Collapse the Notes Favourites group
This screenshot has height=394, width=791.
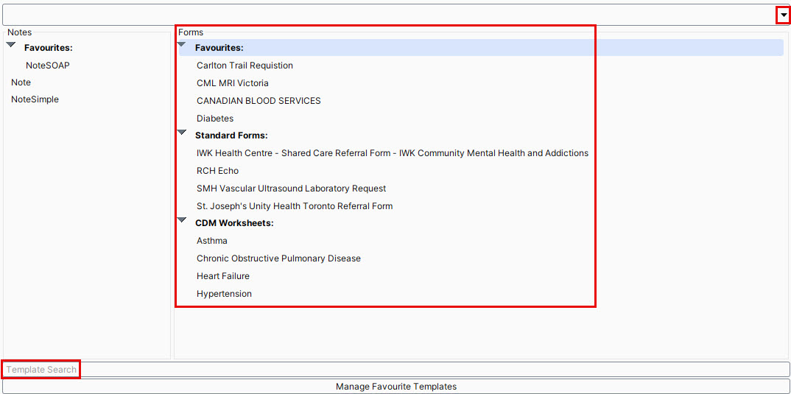tap(11, 46)
